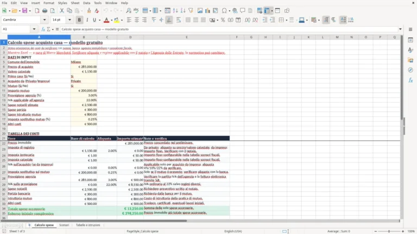Open the Background Color dropdown arrow
The height and width of the screenshot is (234, 417).
coord(122,20)
